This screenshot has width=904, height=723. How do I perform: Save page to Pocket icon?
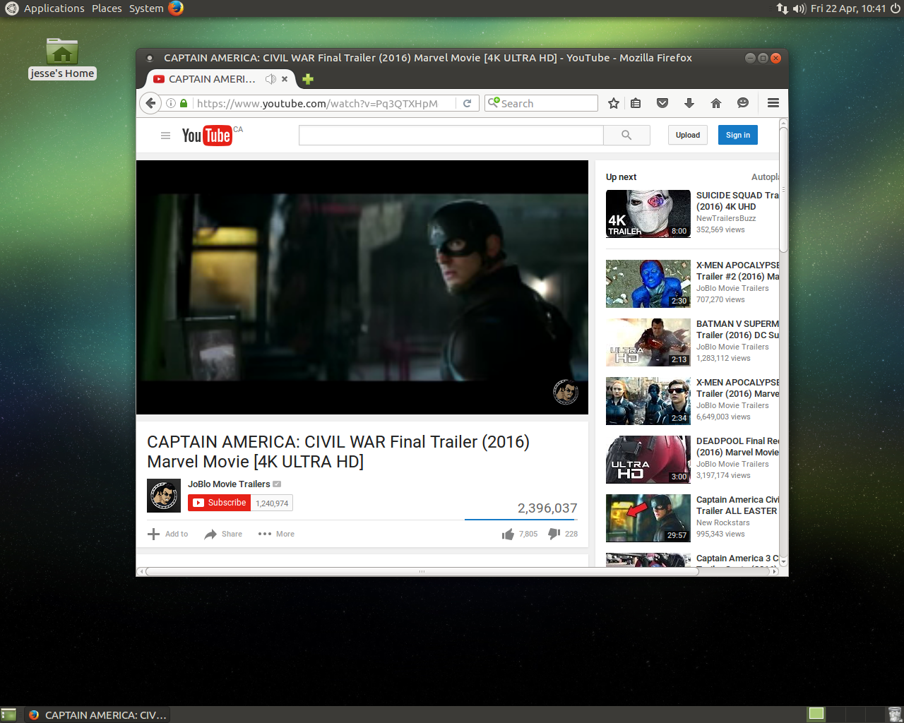662,103
